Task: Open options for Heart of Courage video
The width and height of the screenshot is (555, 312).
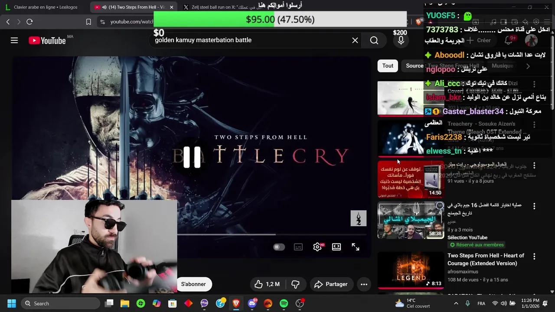Action: coord(534,257)
